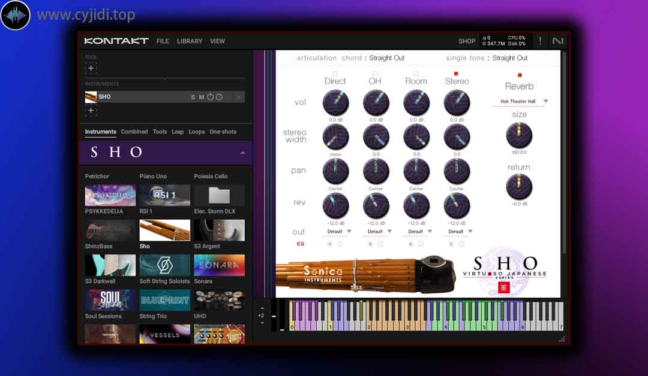The width and height of the screenshot is (648, 376).
Task: Remove the SHO instrument from rack
Action: click(238, 97)
